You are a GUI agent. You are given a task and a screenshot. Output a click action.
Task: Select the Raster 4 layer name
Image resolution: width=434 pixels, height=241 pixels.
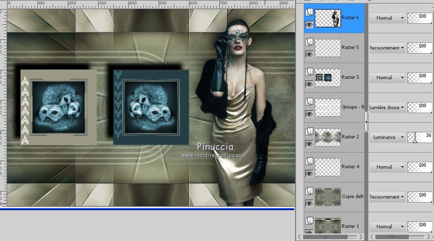coord(350,167)
